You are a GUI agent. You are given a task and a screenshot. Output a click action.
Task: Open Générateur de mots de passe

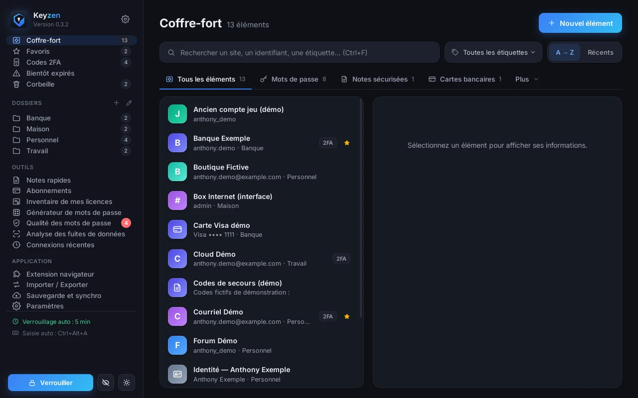(x=71, y=212)
